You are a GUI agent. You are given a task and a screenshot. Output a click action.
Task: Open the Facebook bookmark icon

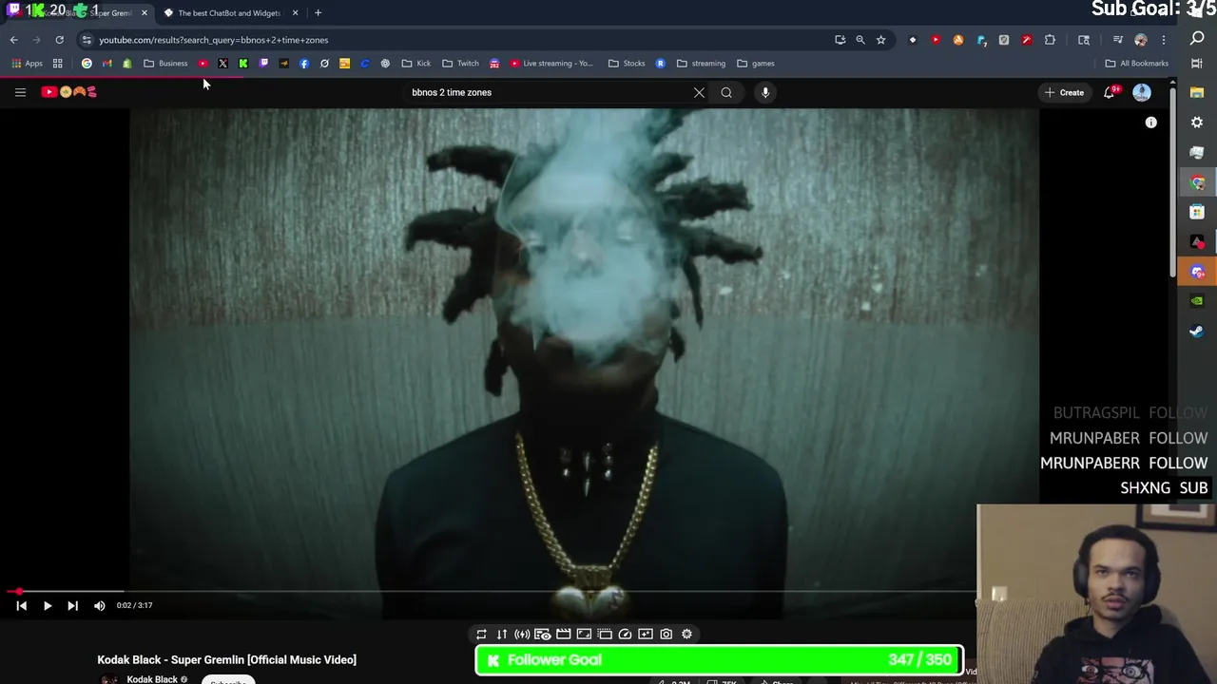[x=304, y=64]
